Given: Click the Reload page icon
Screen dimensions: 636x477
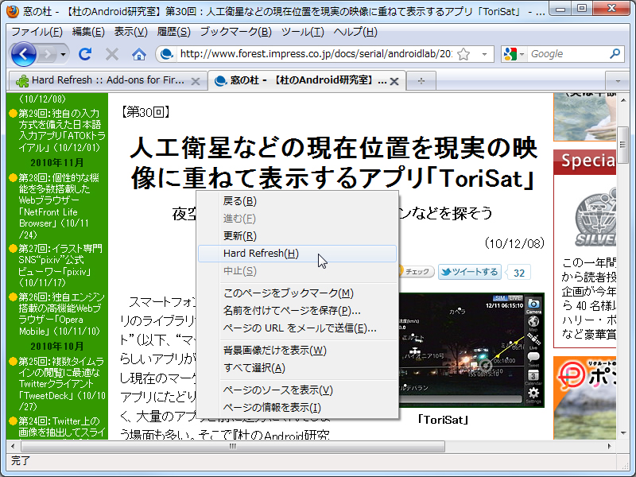Looking at the screenshot, I should [x=85, y=54].
